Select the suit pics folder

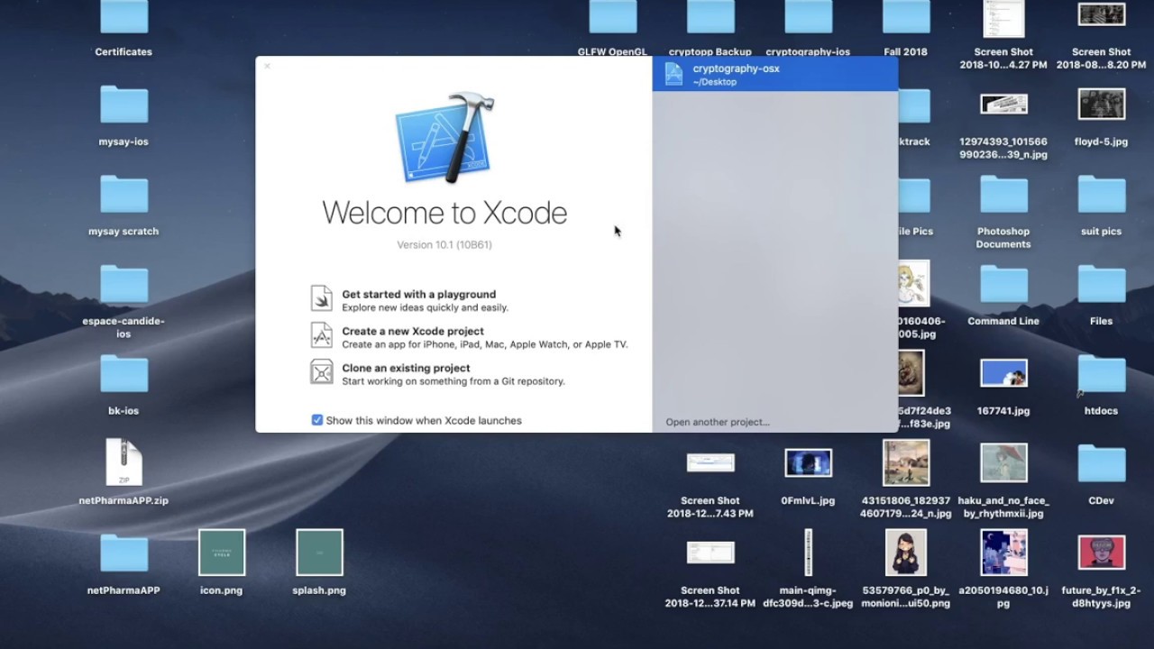pyautogui.click(x=1102, y=194)
